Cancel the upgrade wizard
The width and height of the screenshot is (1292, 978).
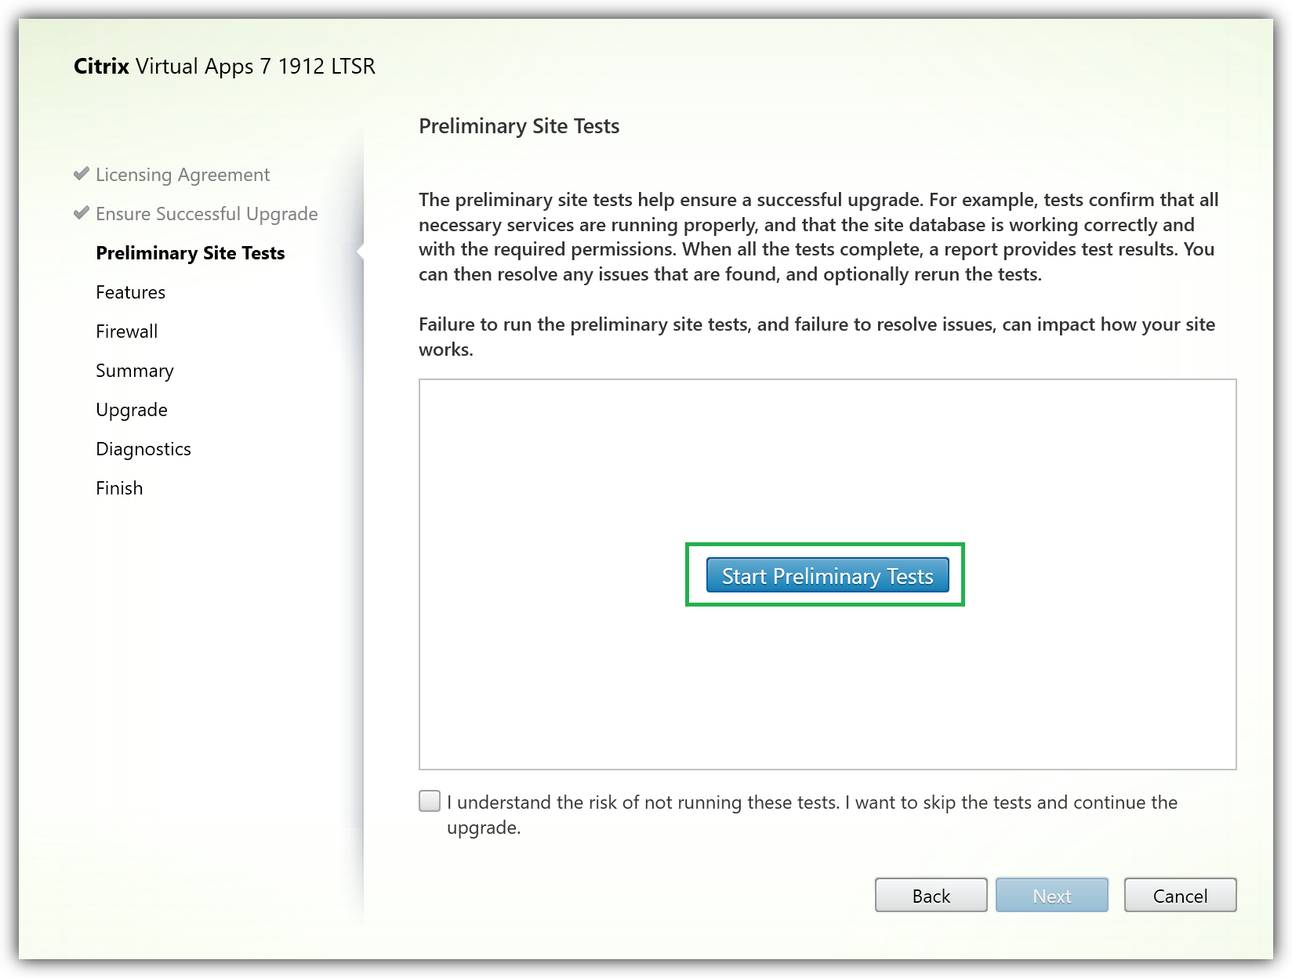pyautogui.click(x=1179, y=895)
